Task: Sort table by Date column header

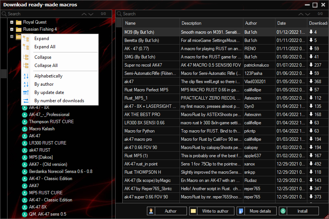Action: tap(291, 23)
